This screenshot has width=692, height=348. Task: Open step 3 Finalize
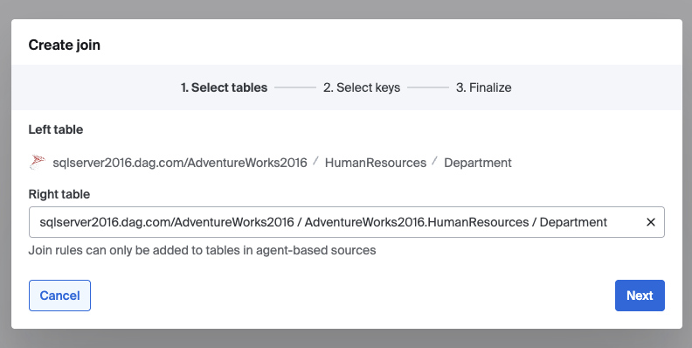[483, 87]
